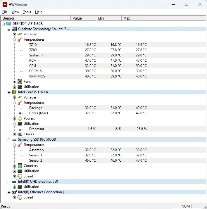Screen dimensions: 207x209
Task: Click the Voltages icon under Gigabyte
Action: pos(20,34)
